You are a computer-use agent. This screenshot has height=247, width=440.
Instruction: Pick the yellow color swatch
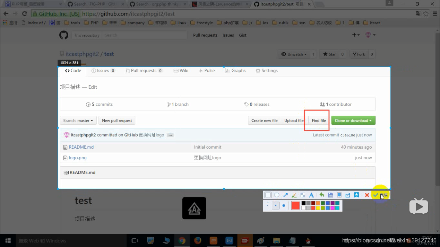coord(318,208)
